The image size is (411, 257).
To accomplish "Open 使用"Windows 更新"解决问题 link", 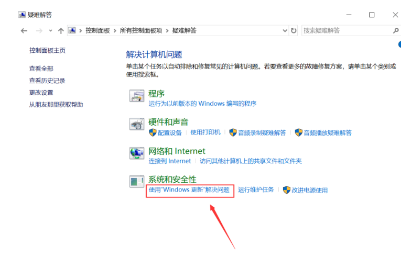I will [x=189, y=190].
